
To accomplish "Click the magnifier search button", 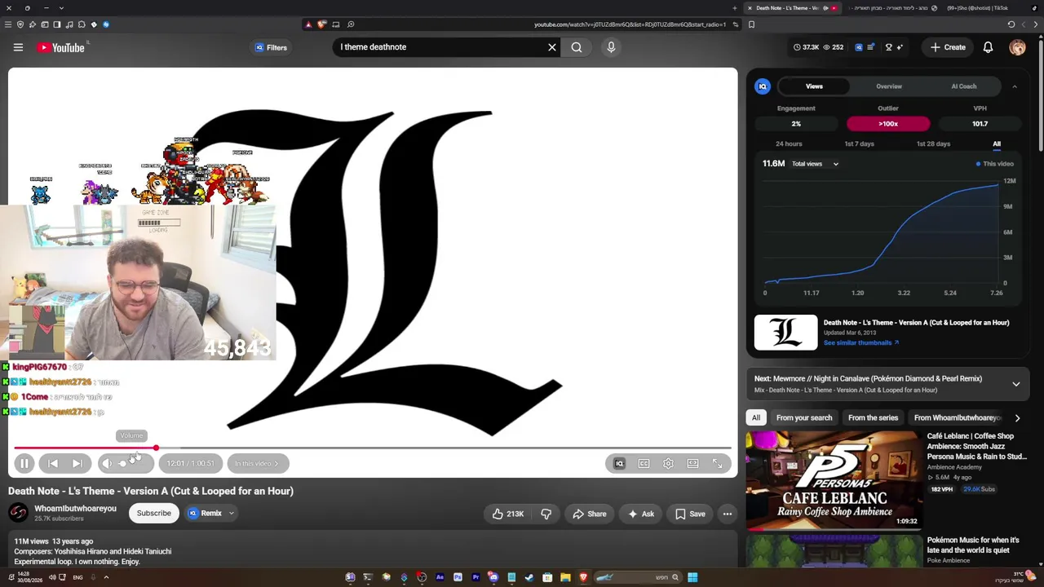I will 577,47.
